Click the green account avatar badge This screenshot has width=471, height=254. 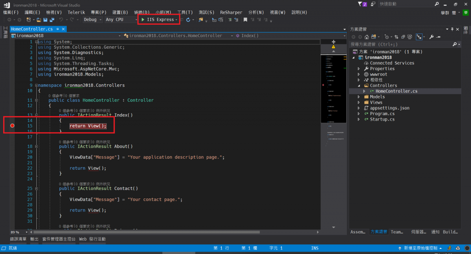pyautogui.click(x=465, y=12)
